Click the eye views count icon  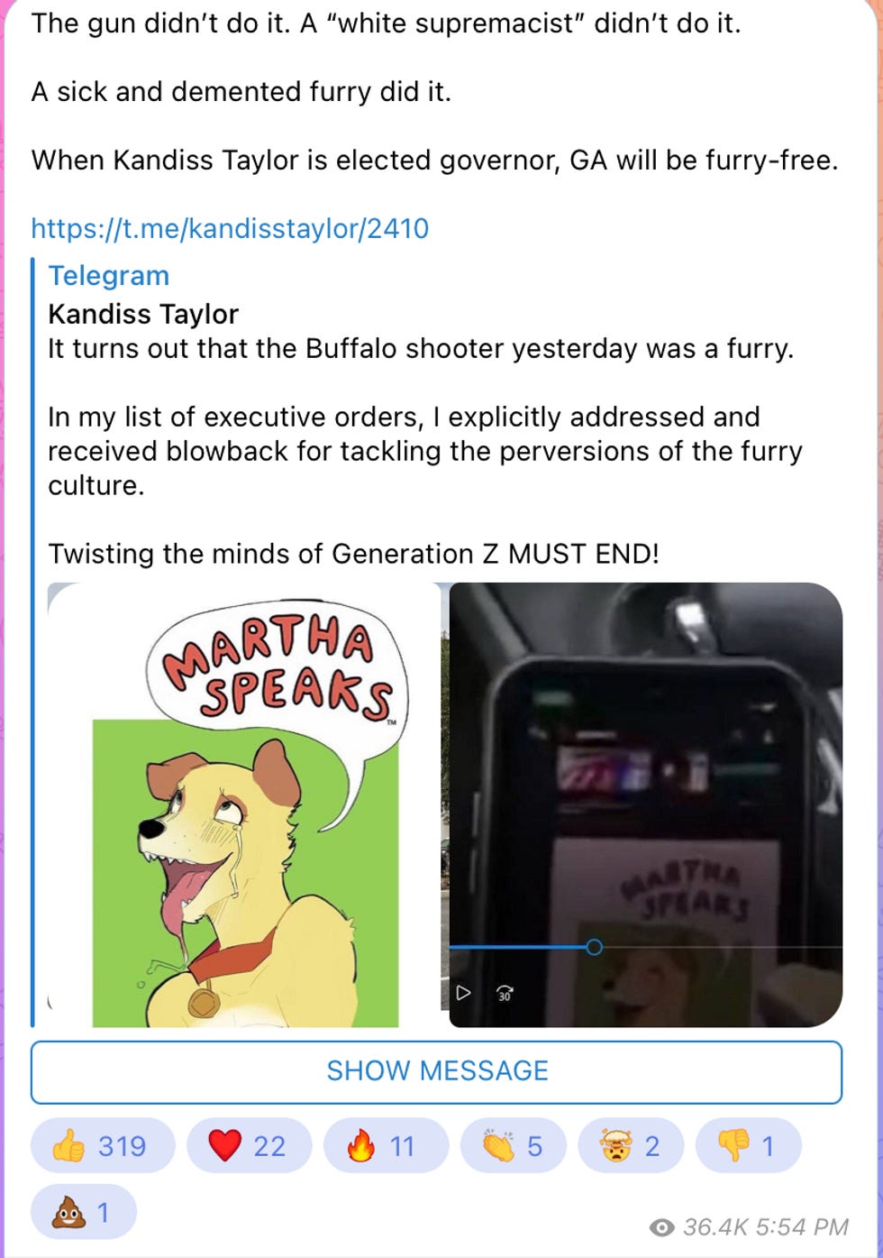point(662,1226)
